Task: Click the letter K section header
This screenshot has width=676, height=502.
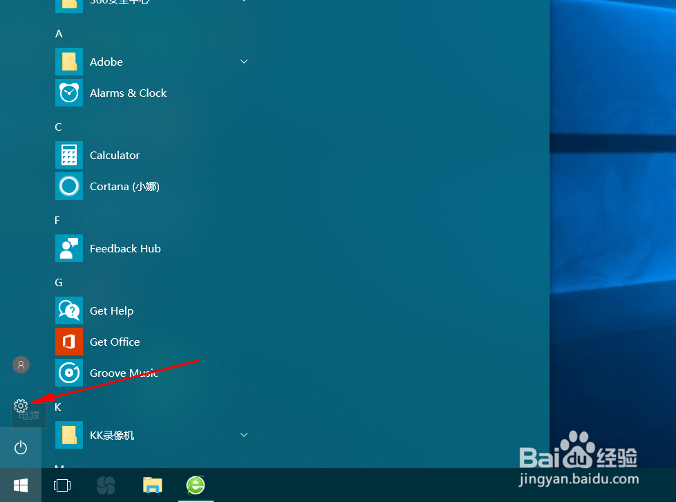Action: [58, 407]
